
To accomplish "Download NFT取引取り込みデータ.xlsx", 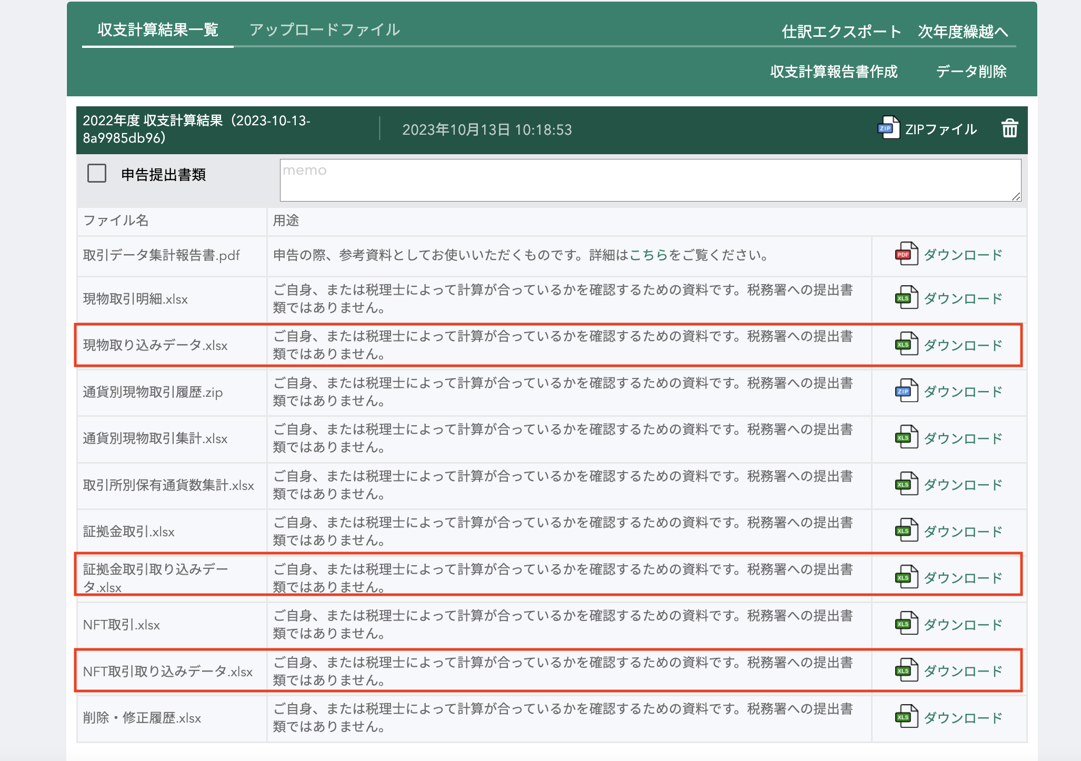I will (963, 672).
